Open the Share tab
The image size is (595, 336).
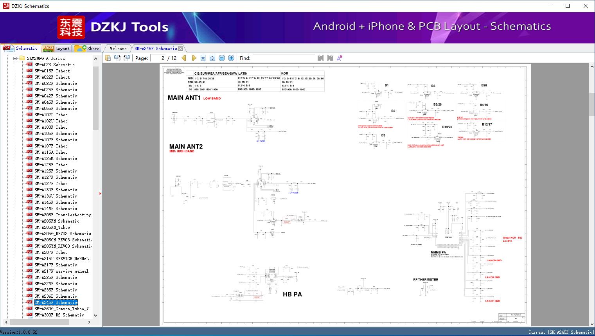87,49
